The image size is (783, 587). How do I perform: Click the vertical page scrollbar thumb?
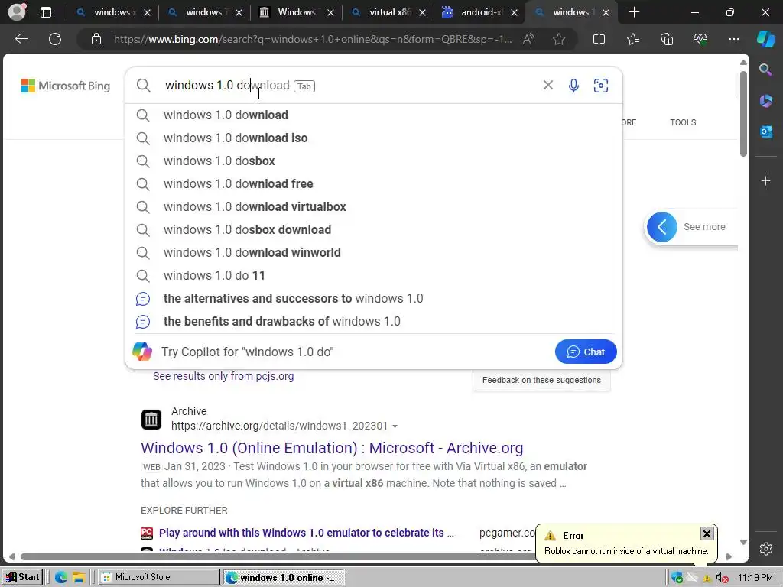click(743, 114)
